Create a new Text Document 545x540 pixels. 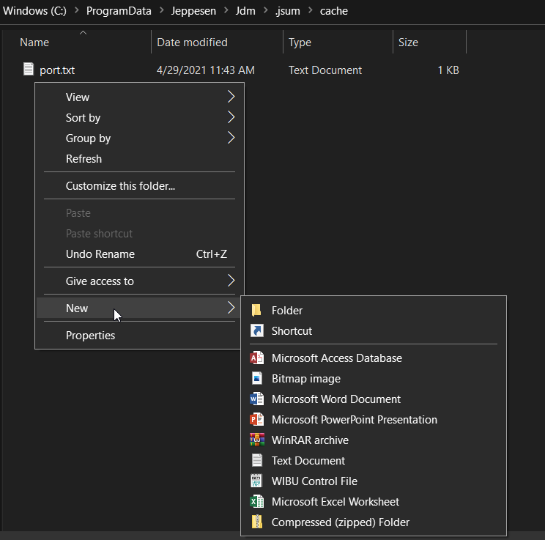308,461
